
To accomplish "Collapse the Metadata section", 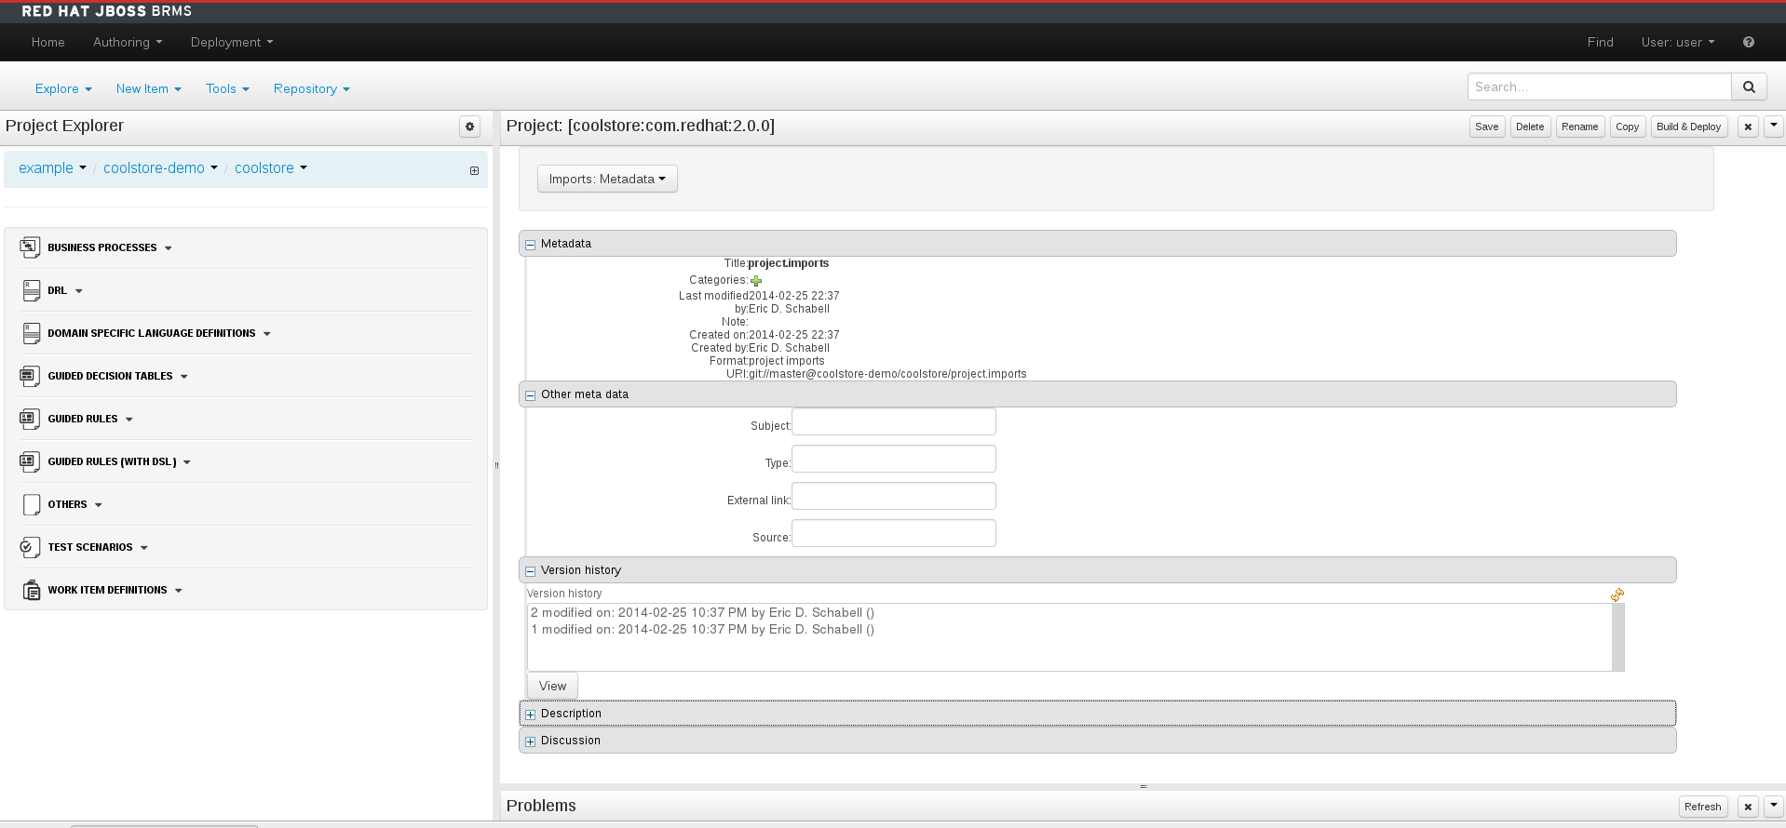I will tap(530, 245).
